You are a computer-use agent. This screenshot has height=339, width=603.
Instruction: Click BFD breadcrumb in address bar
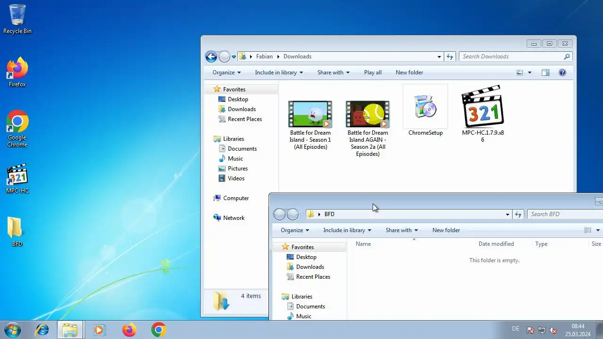click(x=329, y=214)
